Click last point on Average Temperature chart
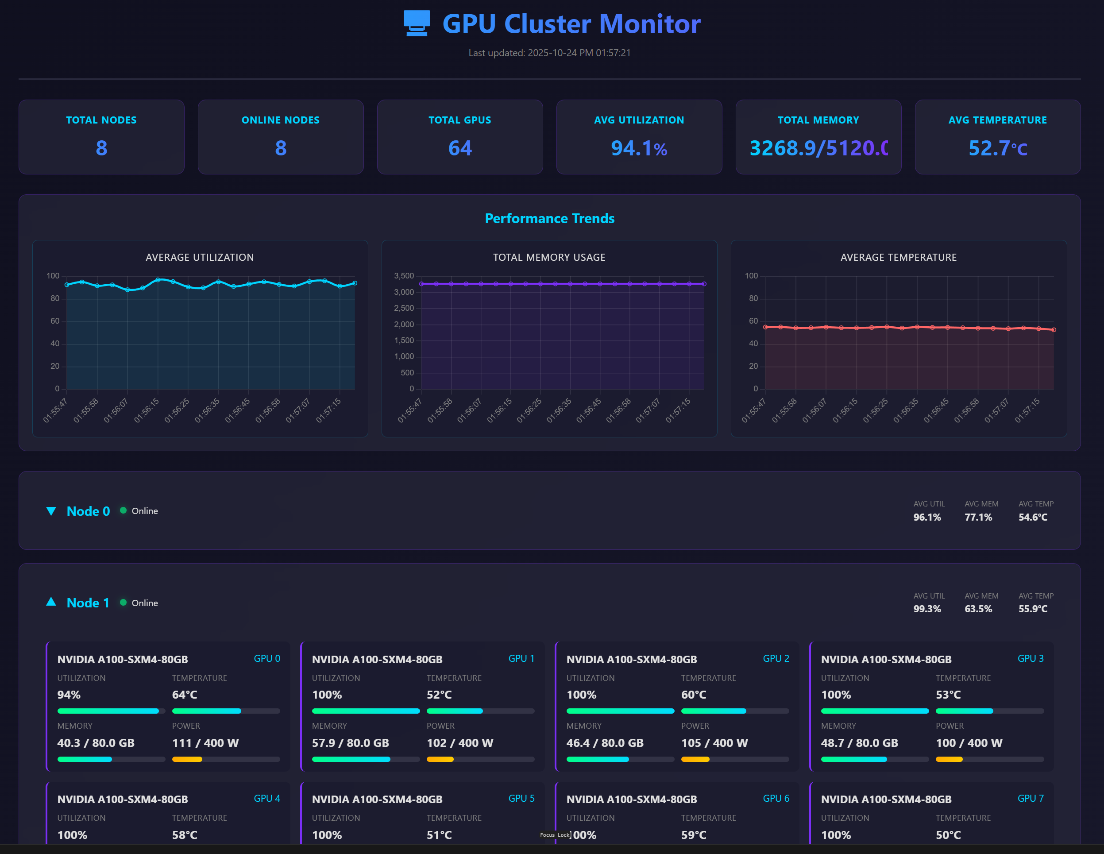This screenshot has height=854, width=1104. pyautogui.click(x=1054, y=330)
